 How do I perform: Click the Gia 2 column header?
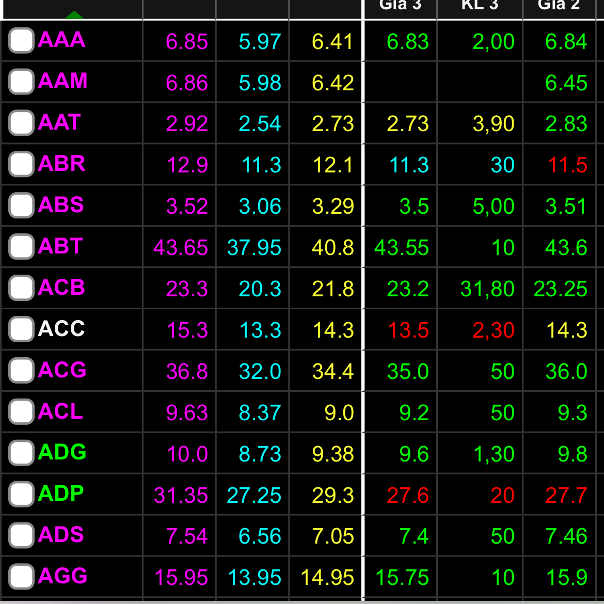click(559, 6)
